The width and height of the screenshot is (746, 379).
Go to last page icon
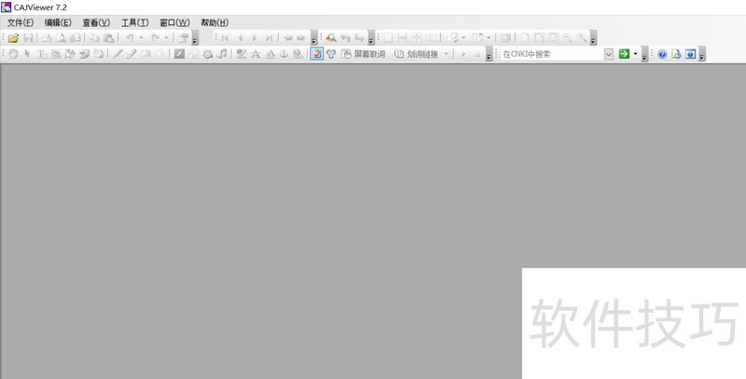click(x=269, y=38)
